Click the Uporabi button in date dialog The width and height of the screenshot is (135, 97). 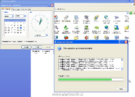[x=48, y=47]
